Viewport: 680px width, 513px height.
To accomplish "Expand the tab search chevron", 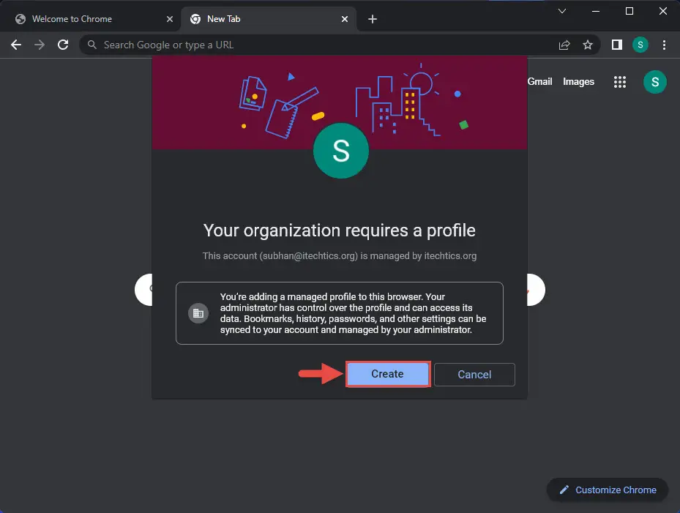I will coord(562,11).
